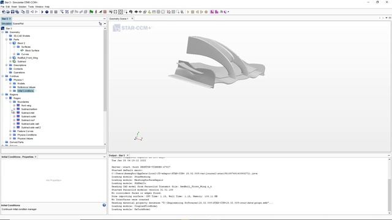This screenshot has width=392, height=220.
Task: Click the RedBull_Front_Wing part icon
Action: point(14,57)
